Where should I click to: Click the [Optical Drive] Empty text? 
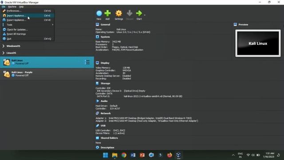(134, 91)
